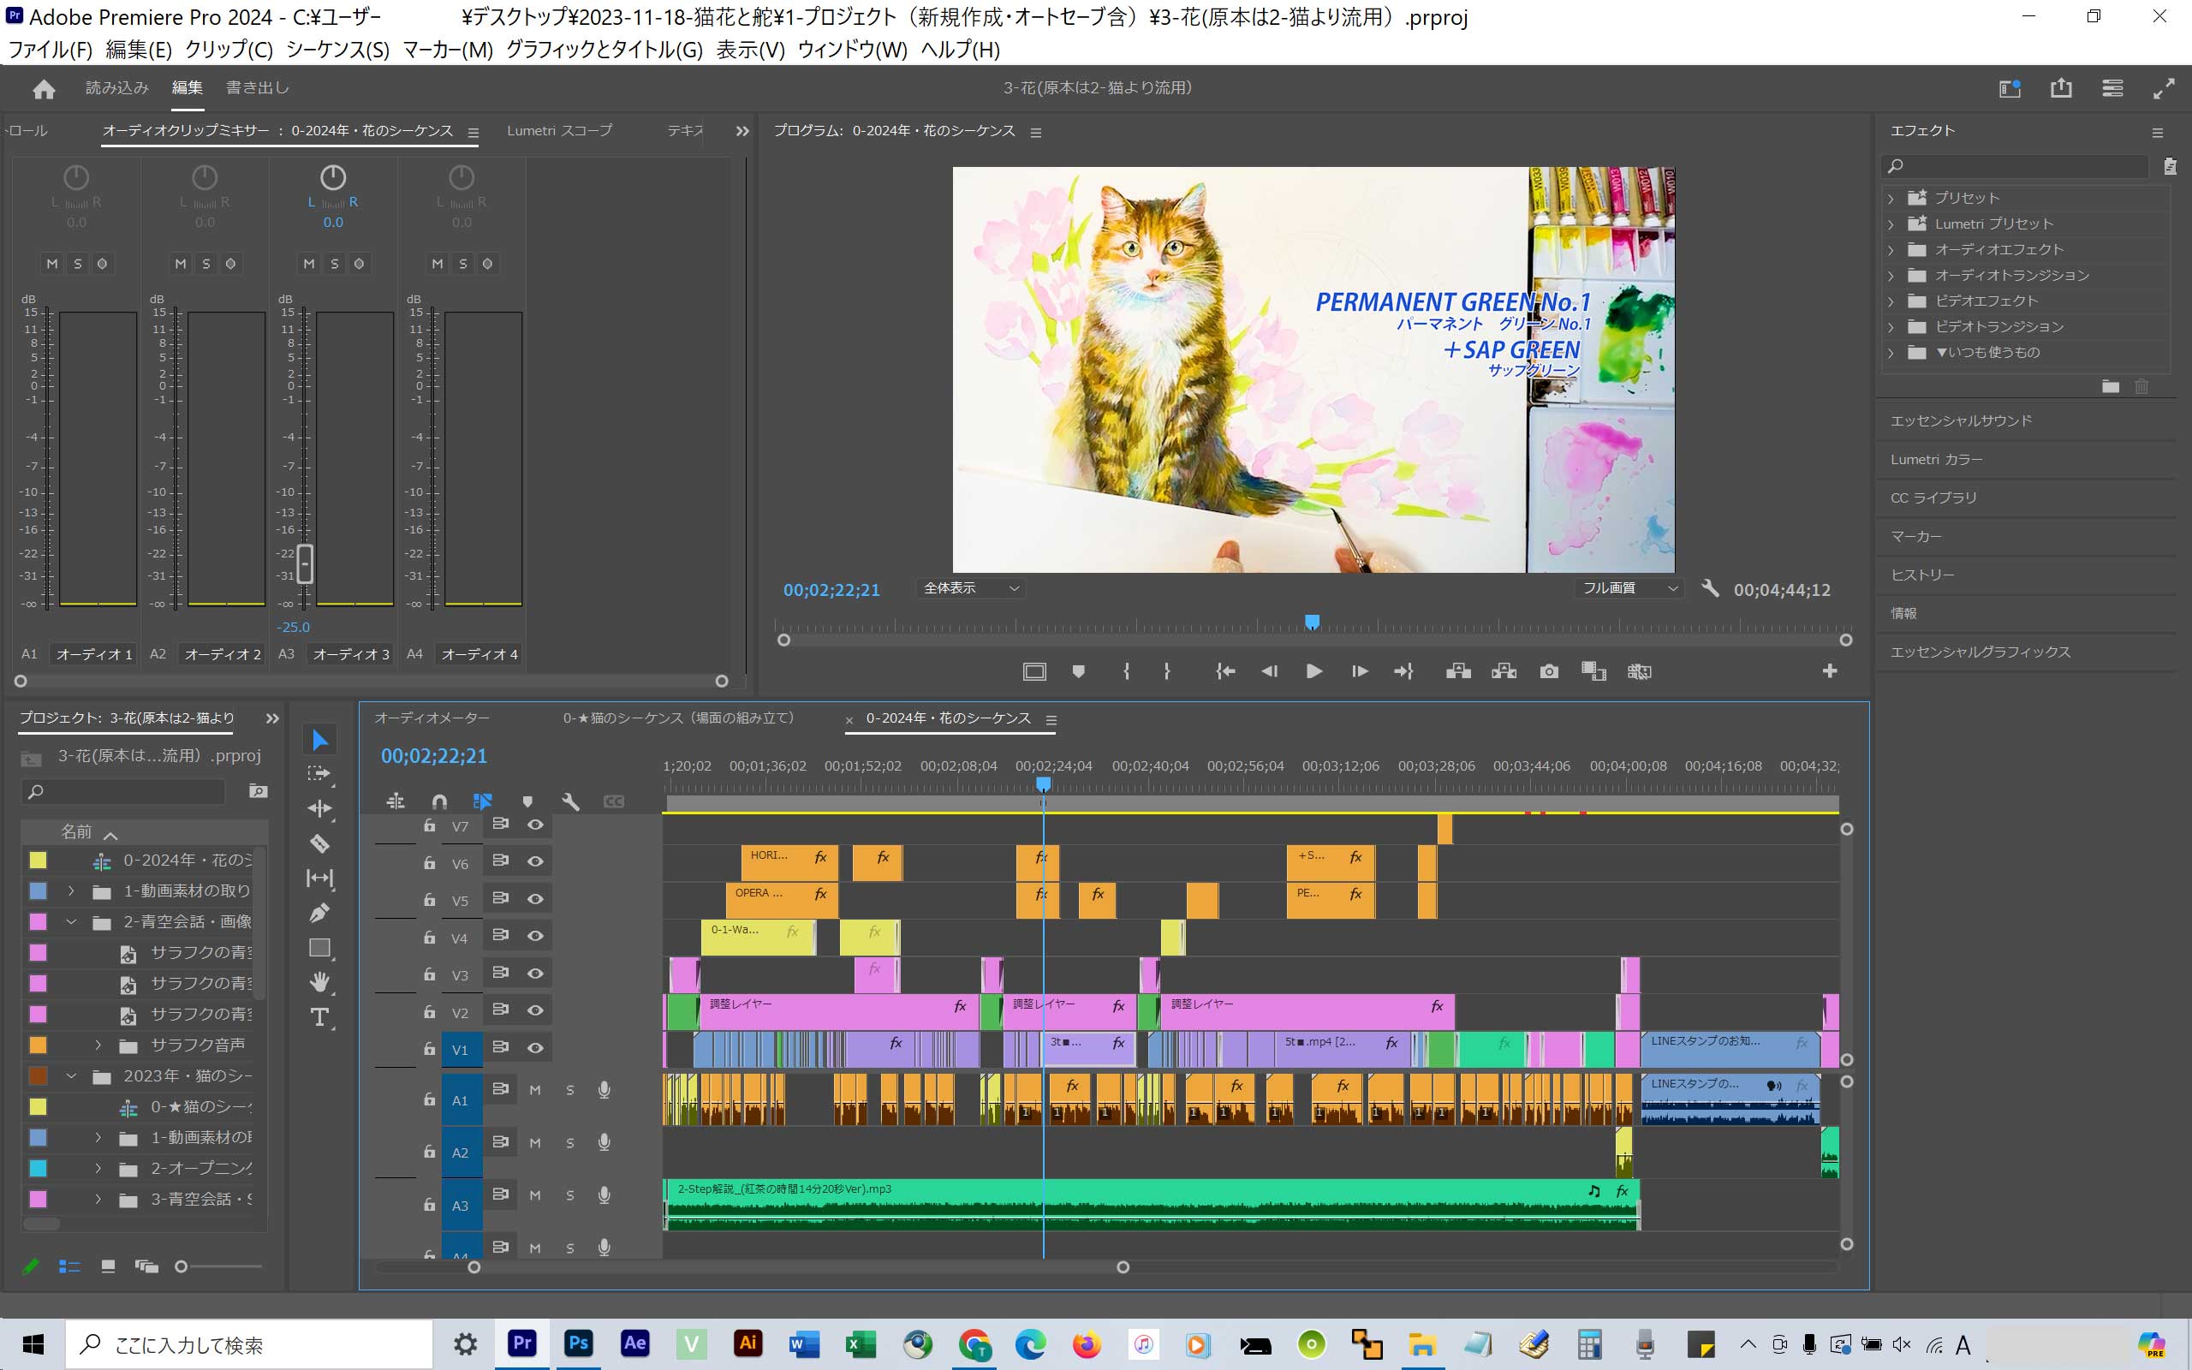Expand the プリセット effects folder

click(x=1891, y=199)
